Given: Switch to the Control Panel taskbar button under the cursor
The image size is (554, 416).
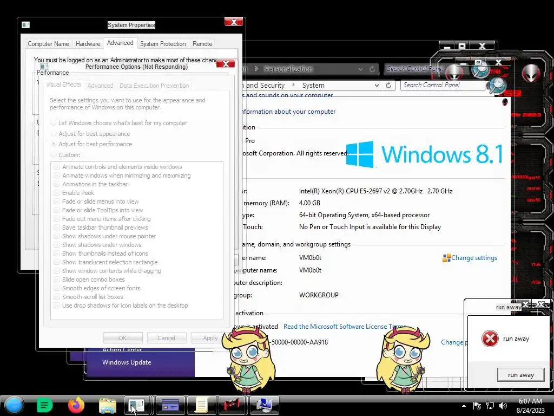Looking at the screenshot, I should [x=136, y=405].
